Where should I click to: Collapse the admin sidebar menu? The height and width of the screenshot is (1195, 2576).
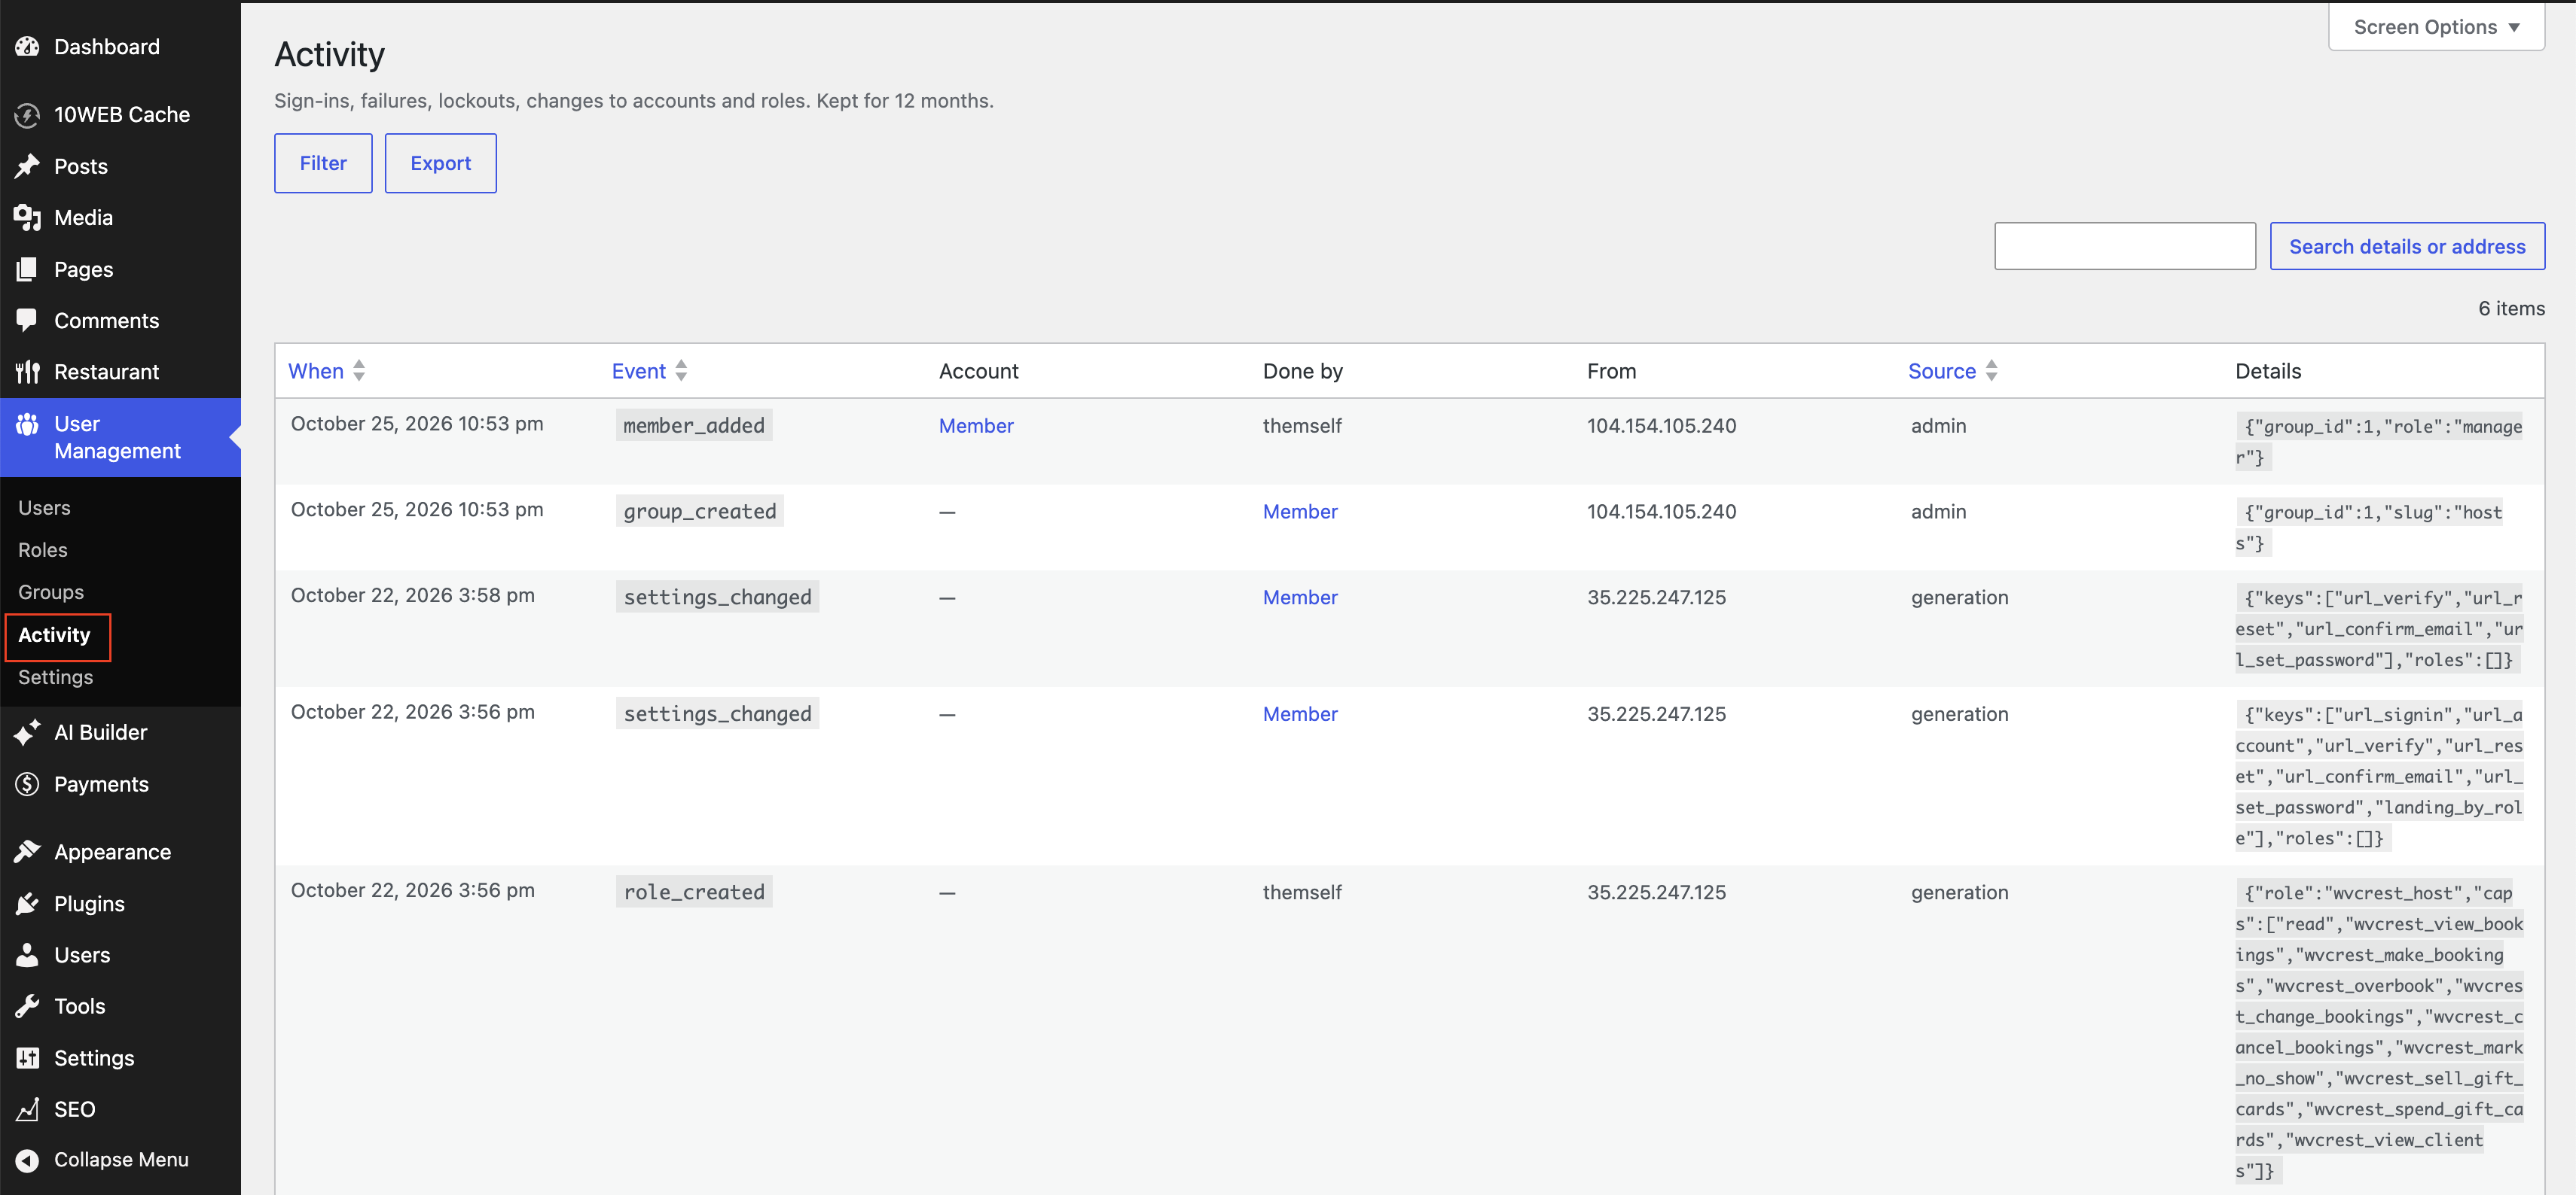[x=102, y=1159]
